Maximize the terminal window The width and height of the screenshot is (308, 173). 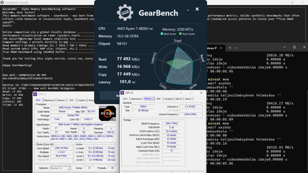[x=294, y=47]
